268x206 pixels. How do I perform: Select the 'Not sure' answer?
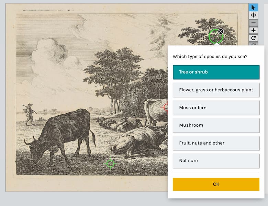click(x=216, y=161)
